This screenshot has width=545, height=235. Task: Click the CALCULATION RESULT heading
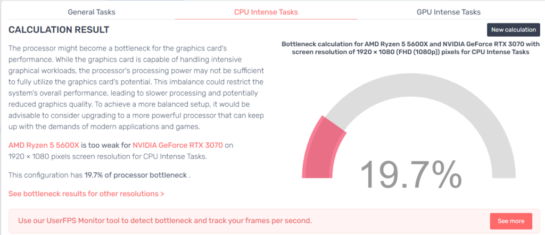[59, 29]
